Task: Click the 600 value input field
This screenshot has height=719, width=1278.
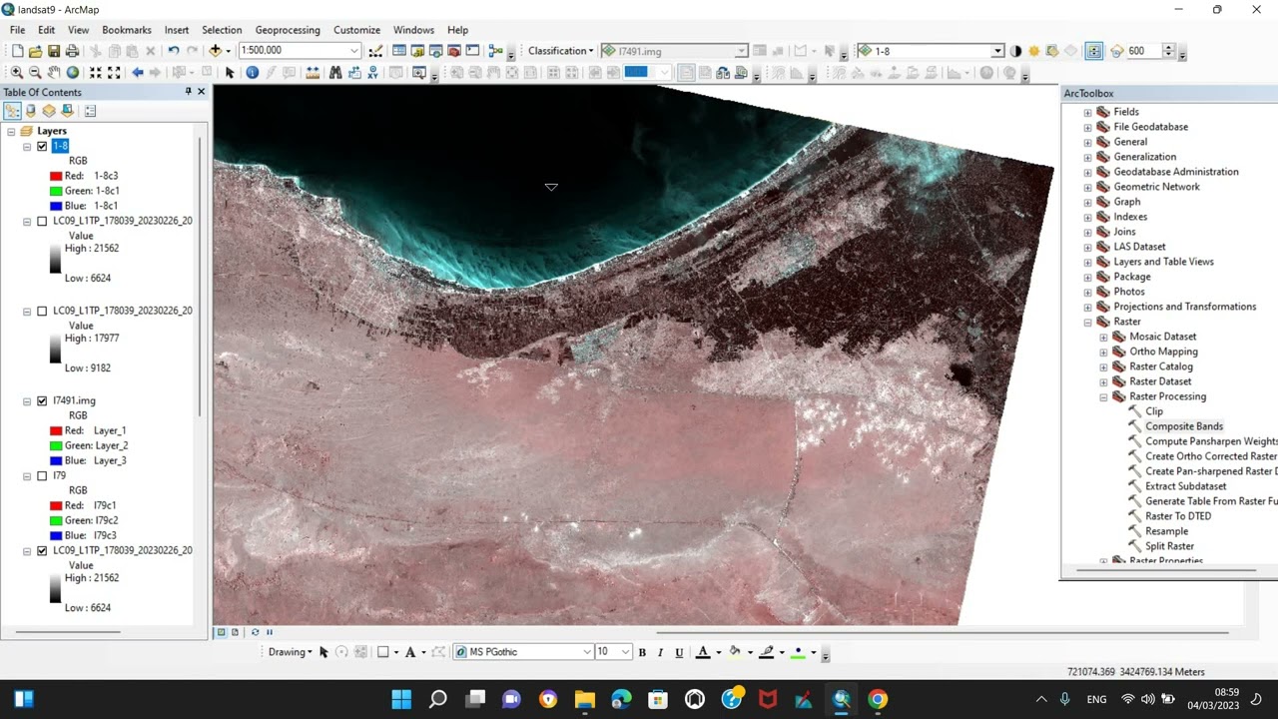Action: 1143,51
